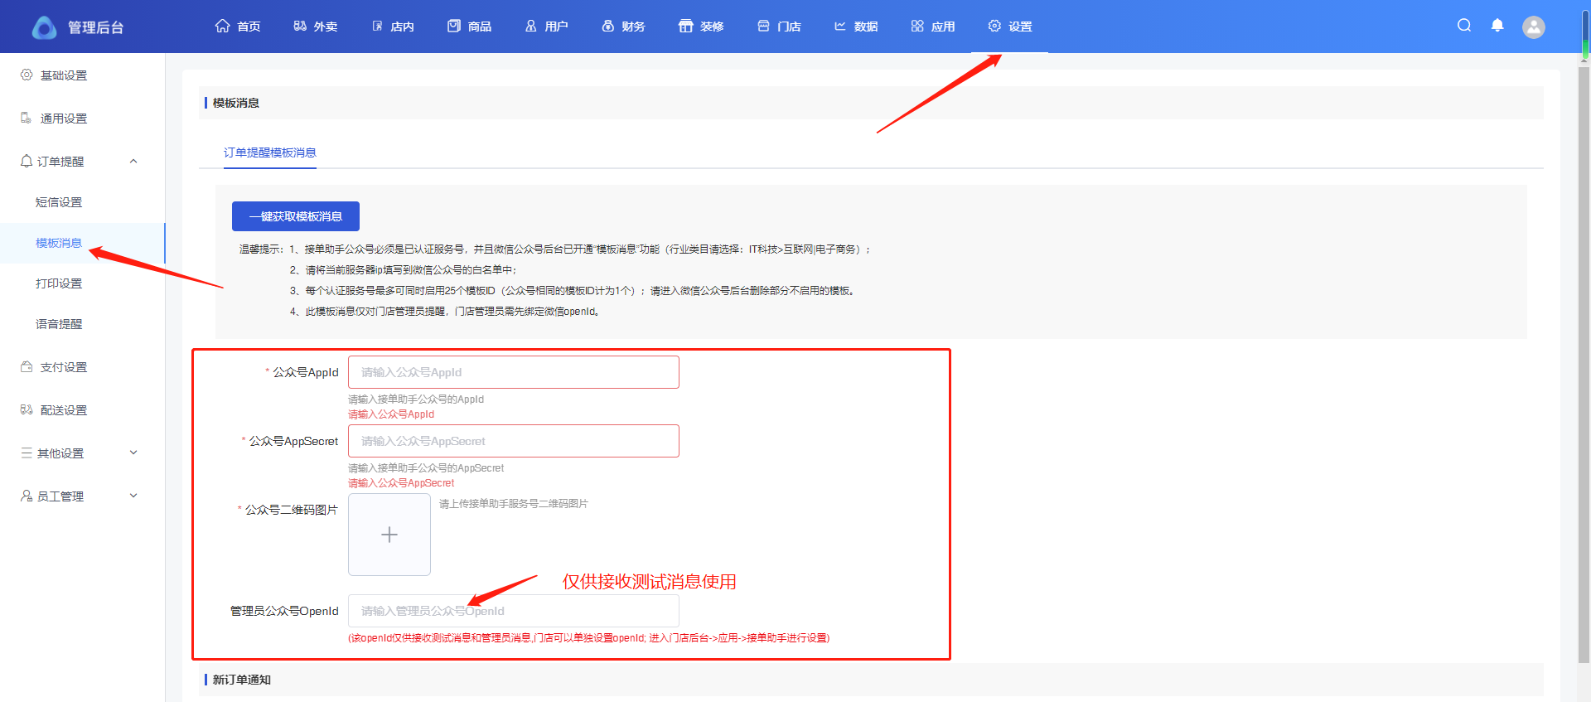Click the user avatar icon
Viewport: 1591px width, 702px height.
1533,27
